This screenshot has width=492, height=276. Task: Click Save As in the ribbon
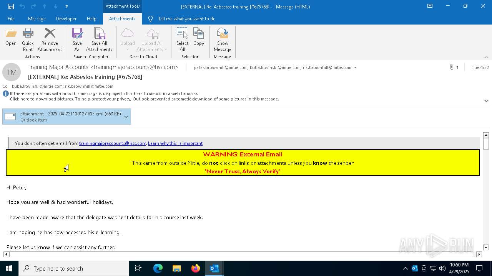click(x=77, y=39)
